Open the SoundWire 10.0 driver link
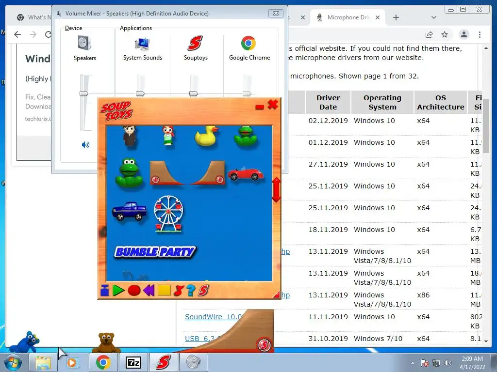 (x=214, y=317)
